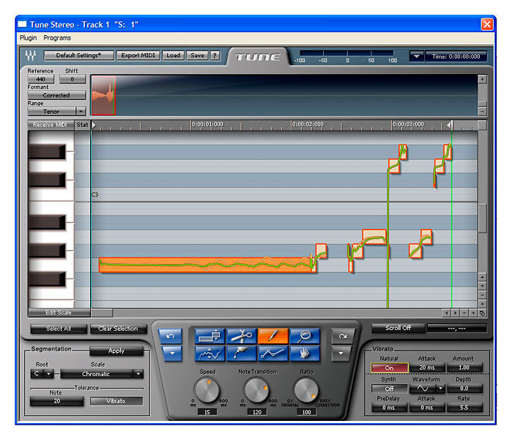Open the Root note C dropdown
This screenshot has height=440, width=512.
[49, 374]
